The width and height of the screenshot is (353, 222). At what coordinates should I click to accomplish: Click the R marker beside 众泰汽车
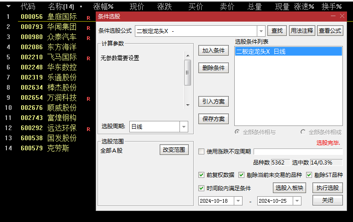[x=88, y=38]
